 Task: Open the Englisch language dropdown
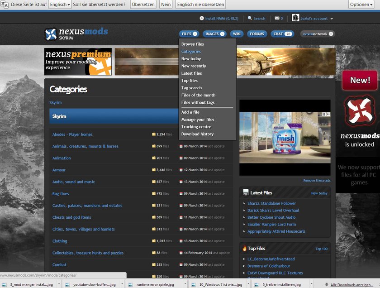[x=60, y=5]
